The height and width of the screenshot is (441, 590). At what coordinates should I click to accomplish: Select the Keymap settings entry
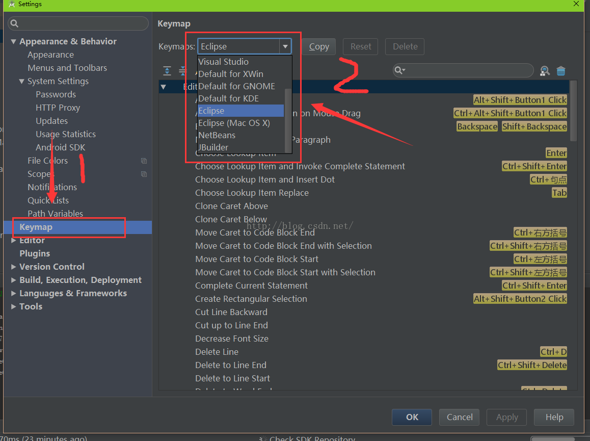(77, 227)
